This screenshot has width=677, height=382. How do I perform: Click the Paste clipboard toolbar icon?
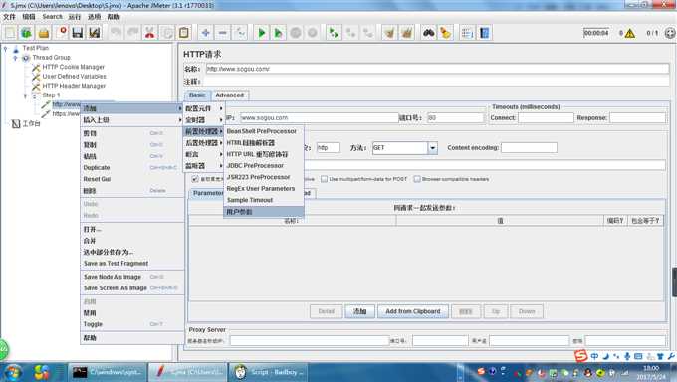point(184,33)
